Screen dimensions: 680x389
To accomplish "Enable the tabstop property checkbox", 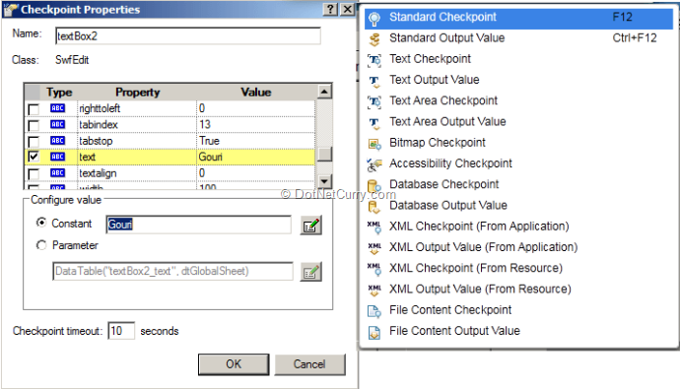I will pyautogui.click(x=34, y=141).
